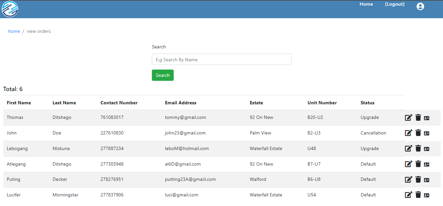The image size is (443, 206).
Task: Select email atliD@gmail.com
Action: [x=183, y=164]
